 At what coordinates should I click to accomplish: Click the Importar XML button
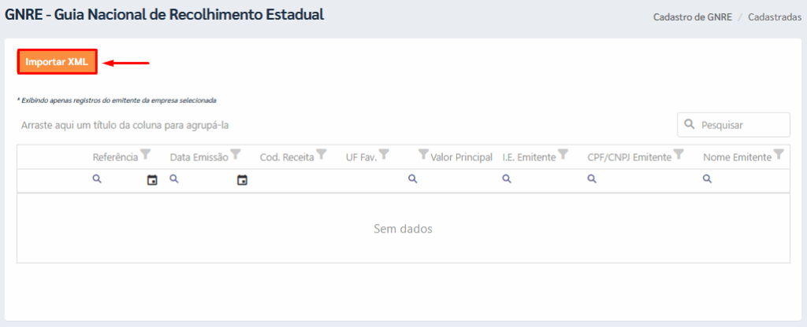point(57,62)
